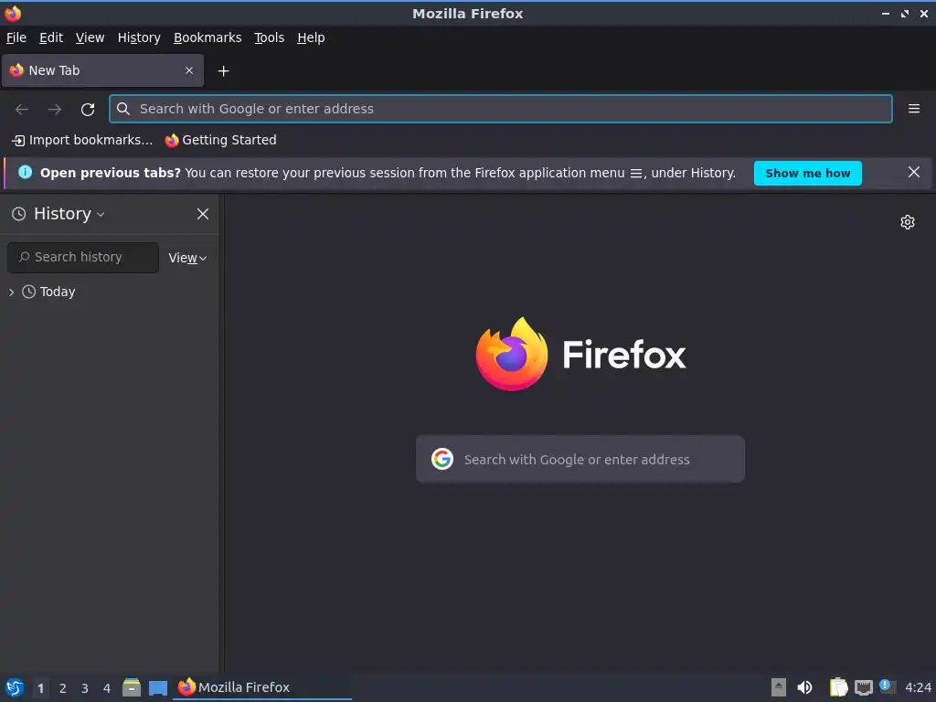Click the show desktop taskbar icon
Screen dimensions: 936x702
[x=158, y=687]
